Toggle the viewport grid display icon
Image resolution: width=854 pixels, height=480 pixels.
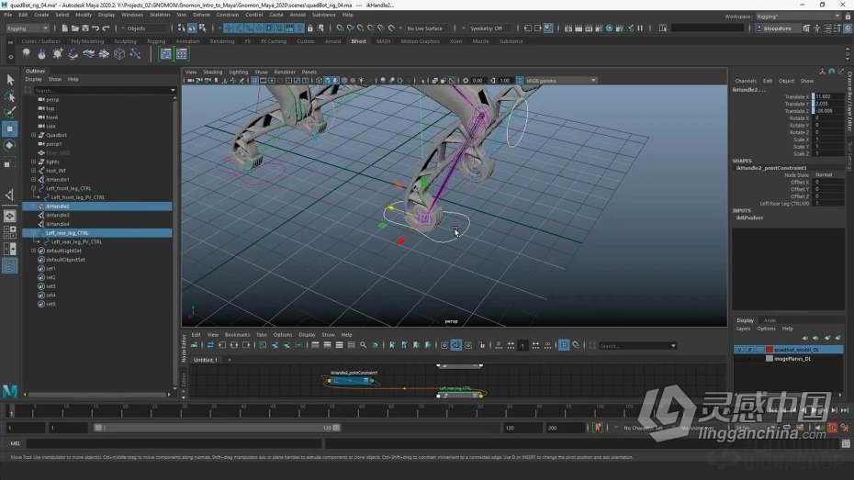tap(254, 81)
